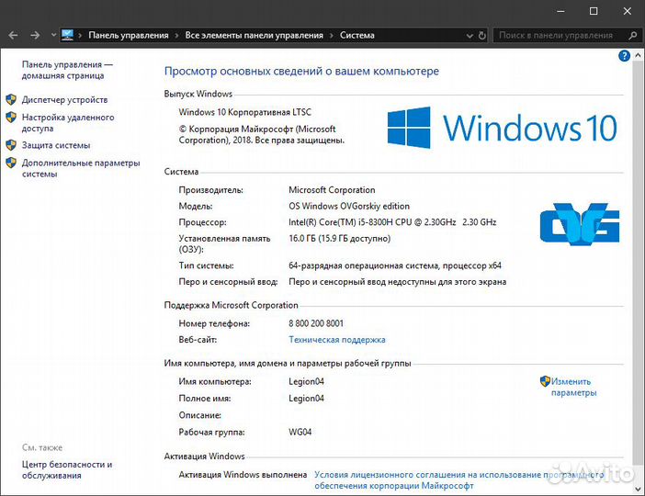Image resolution: width=645 pixels, height=496 pixels.
Task: Click shield icon beside Диспетчер устройств
Action: (x=11, y=99)
